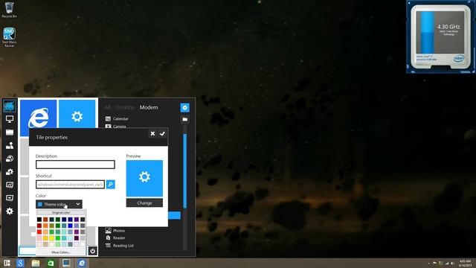Click the Photos app icon in the list

tap(108, 231)
